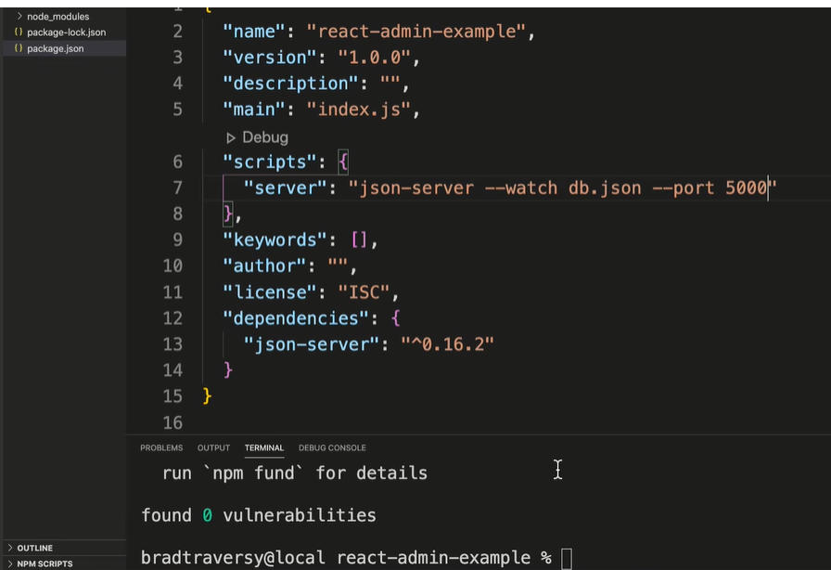Select the TERMINAL panel tab
The width and height of the screenshot is (831, 570).
click(264, 448)
